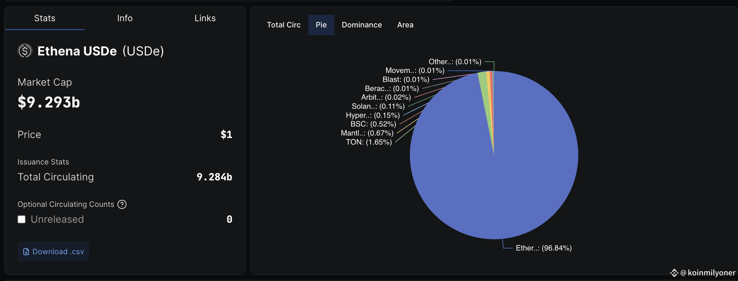Switch chart to Area view
Screen dimensions: 738x281
[x=405, y=25]
